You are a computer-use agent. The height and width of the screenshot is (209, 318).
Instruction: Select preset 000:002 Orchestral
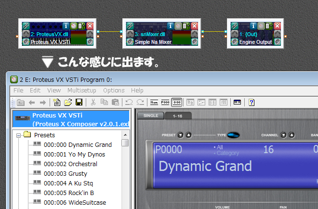70,164
